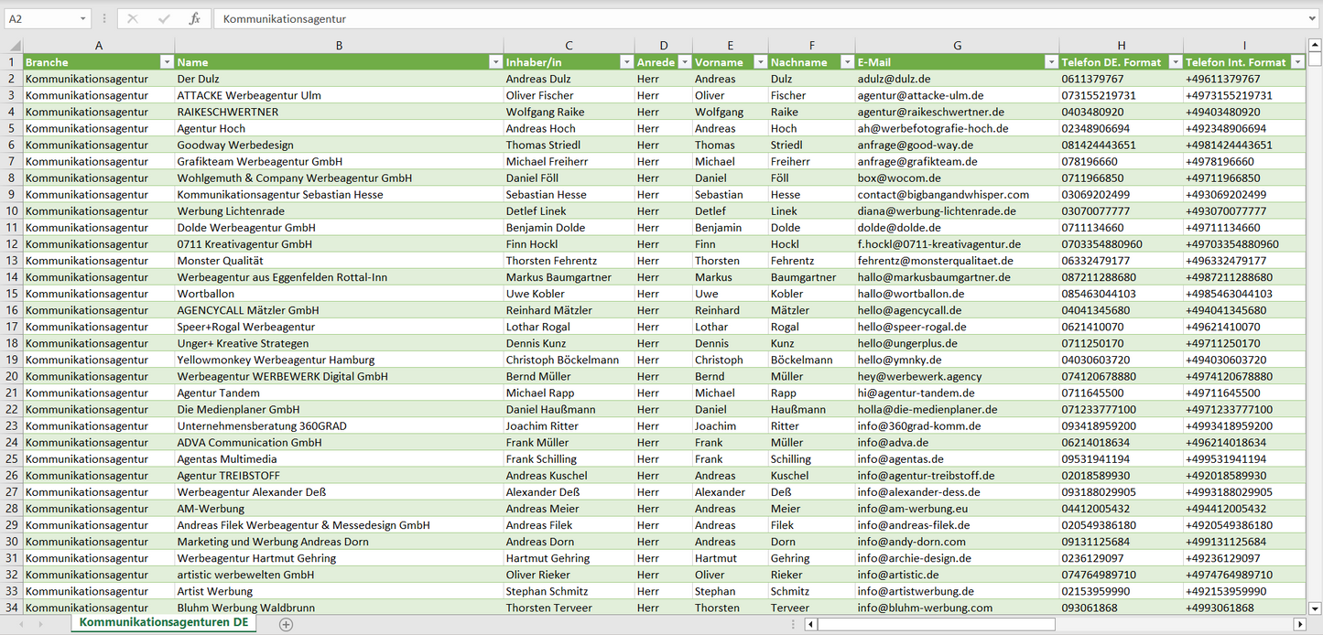
Task: Click inside the formula bar text field
Action: [732, 18]
